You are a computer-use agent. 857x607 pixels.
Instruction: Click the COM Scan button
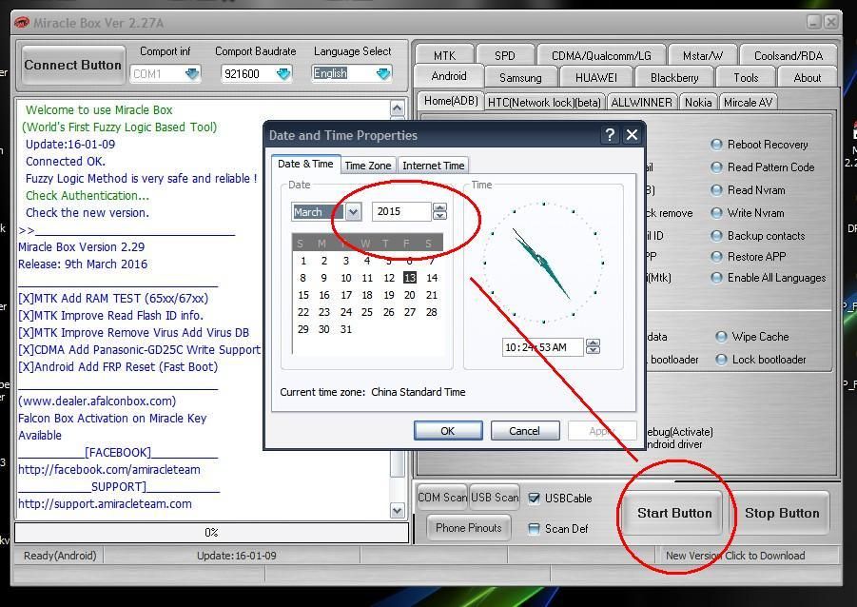pos(441,498)
